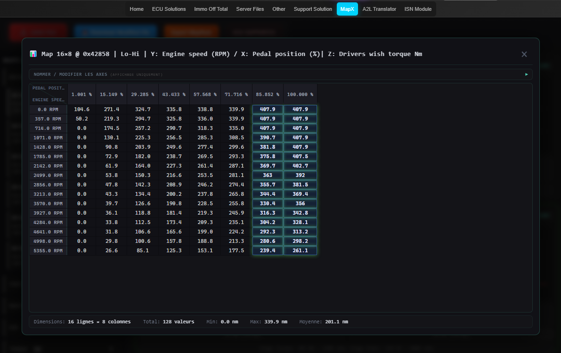Viewport: 561px width, 353px height.
Task: Click highlighted cell 328.1
Action: tap(300, 223)
